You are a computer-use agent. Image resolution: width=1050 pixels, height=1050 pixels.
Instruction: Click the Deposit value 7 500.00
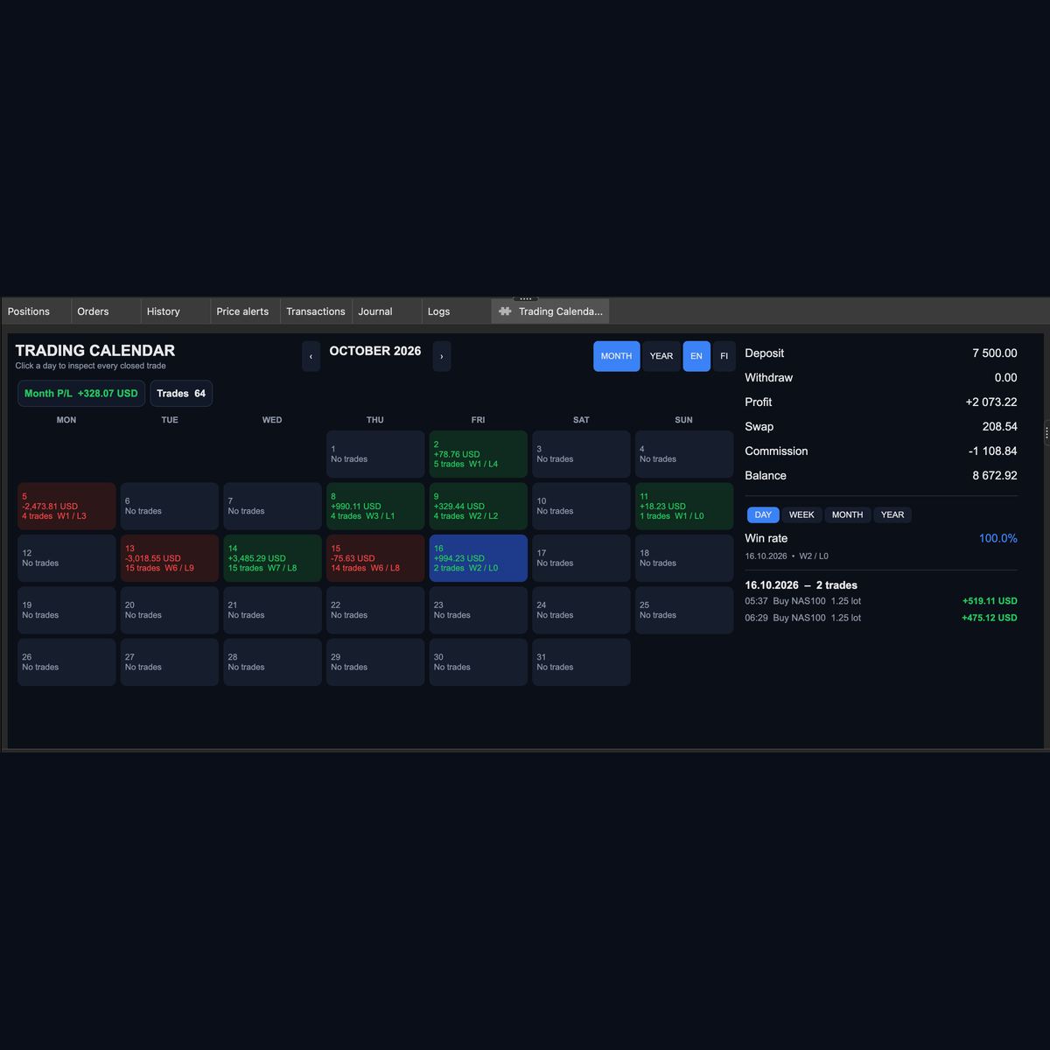tap(995, 353)
